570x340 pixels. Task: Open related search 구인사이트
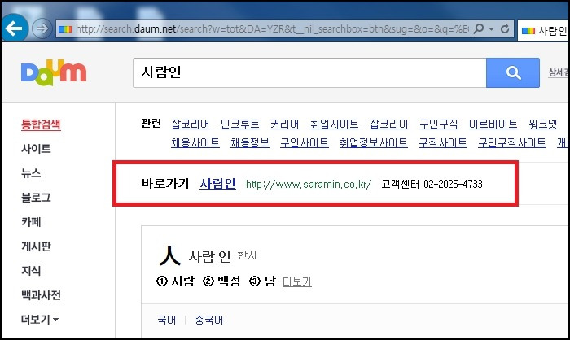305,143
